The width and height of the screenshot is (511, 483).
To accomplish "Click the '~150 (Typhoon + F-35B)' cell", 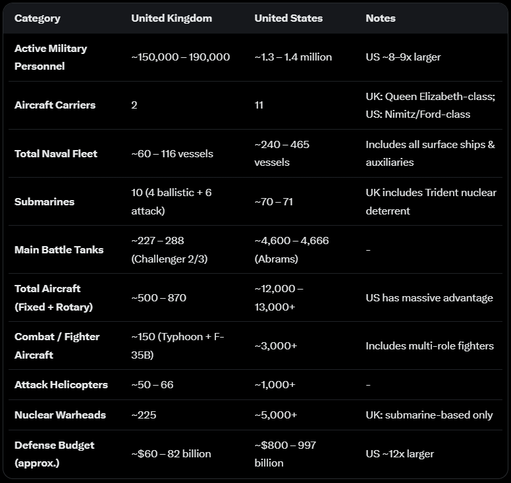I will coord(178,345).
